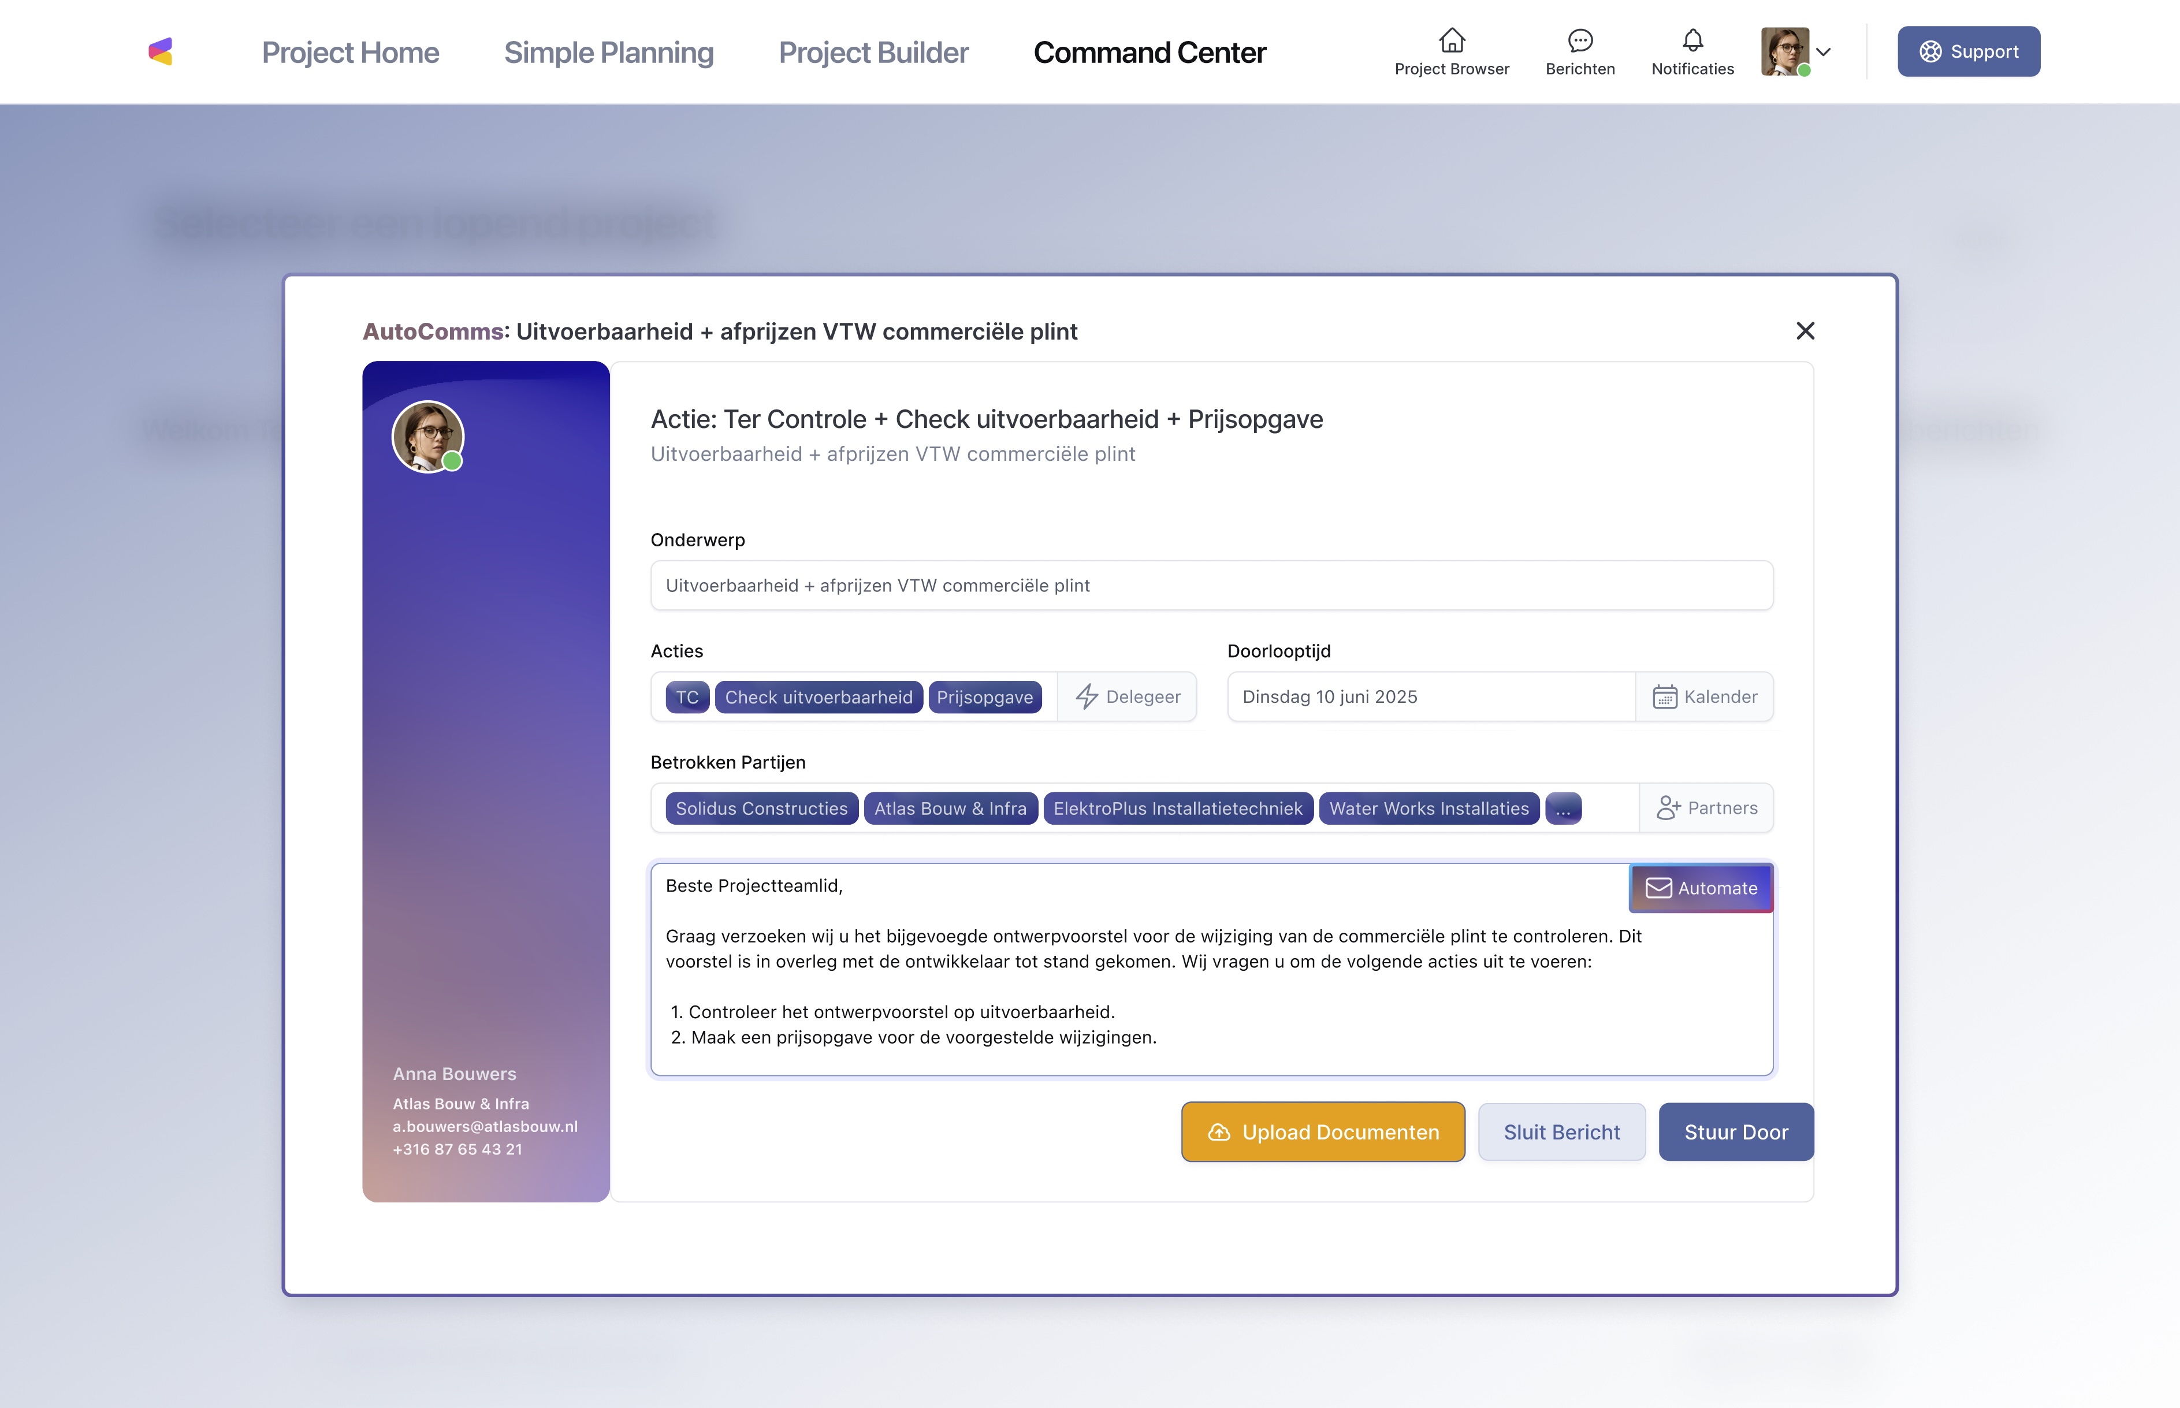Viewport: 2180px width, 1408px height.
Task: Click the Automate envelope button
Action: pyautogui.click(x=1701, y=888)
